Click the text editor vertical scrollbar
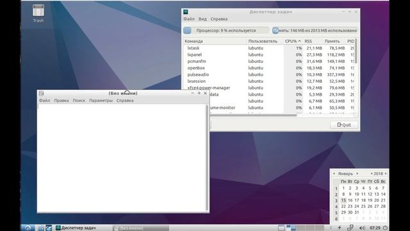 (x=208, y=158)
